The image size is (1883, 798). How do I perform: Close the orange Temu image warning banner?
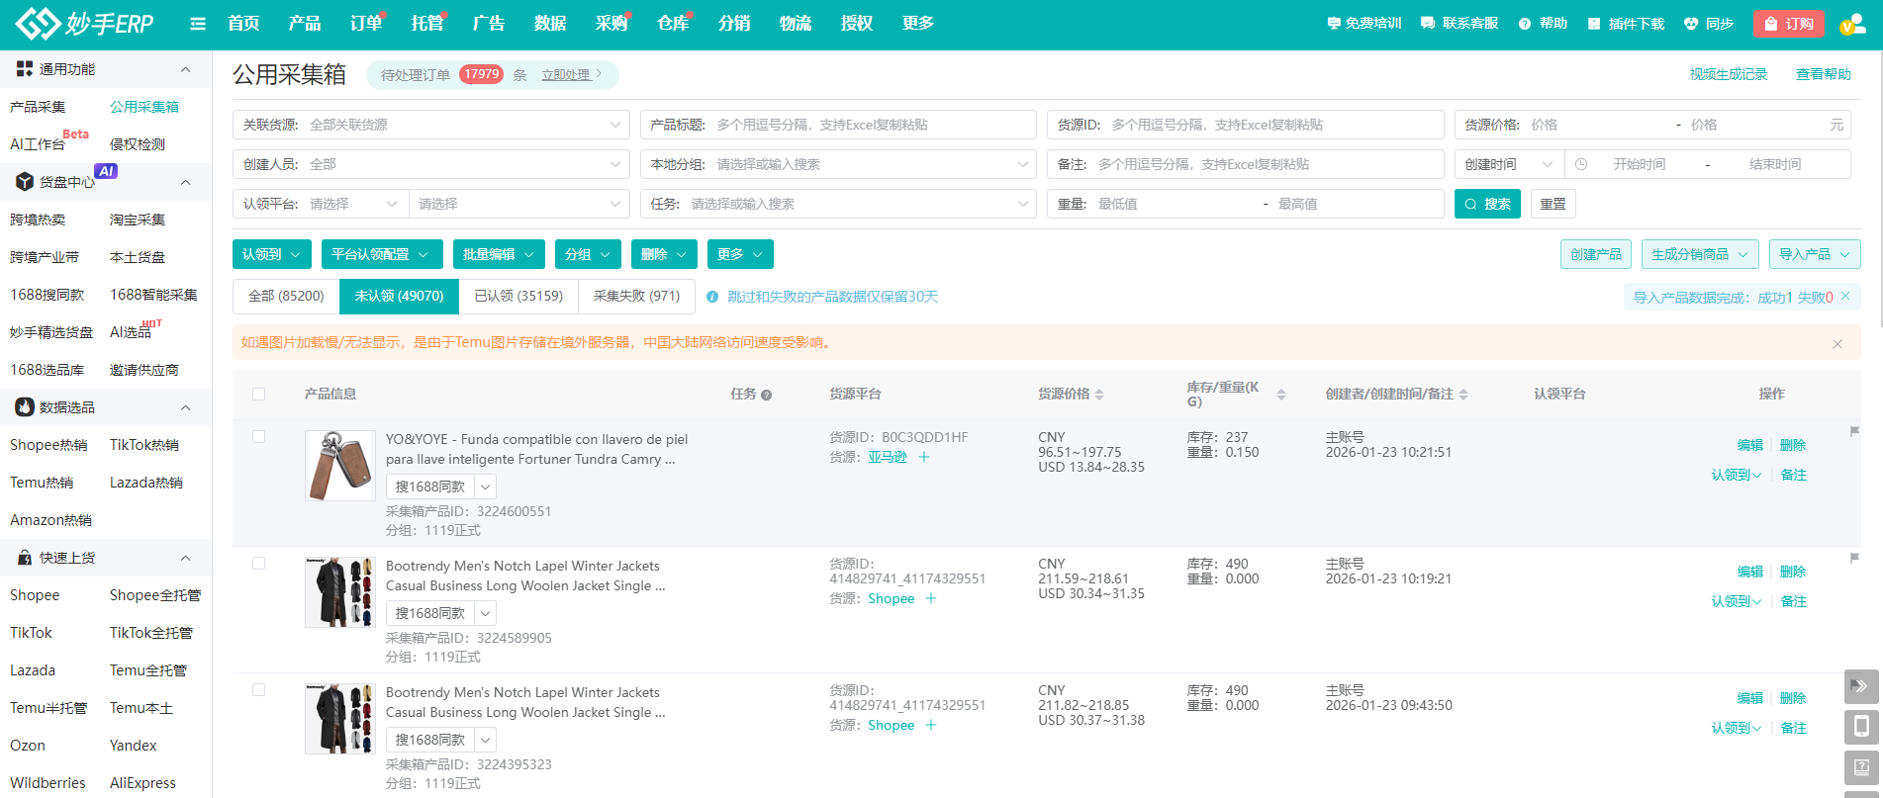pos(1837,343)
